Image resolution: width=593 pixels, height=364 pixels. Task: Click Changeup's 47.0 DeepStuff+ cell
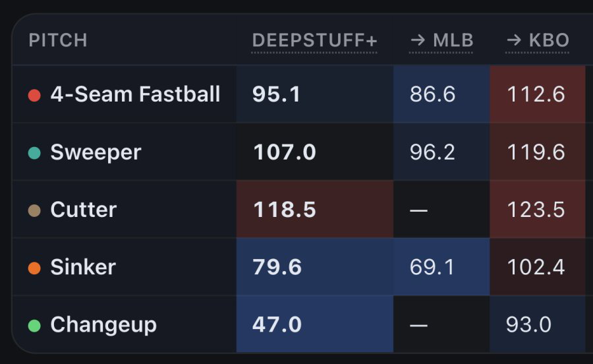pos(315,324)
